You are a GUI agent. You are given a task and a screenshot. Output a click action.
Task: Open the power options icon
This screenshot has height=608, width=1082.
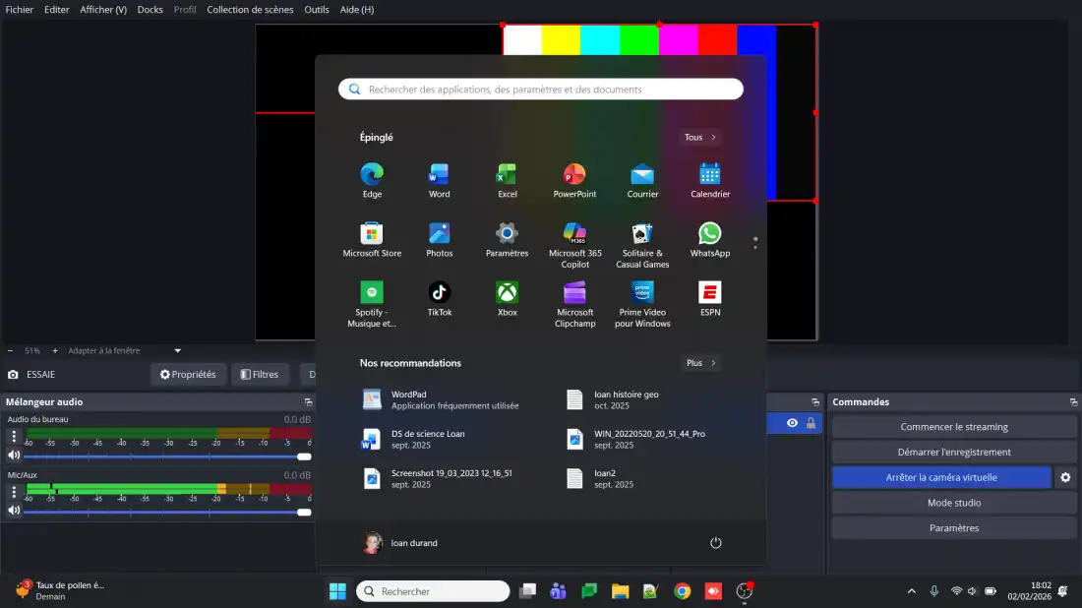point(716,543)
